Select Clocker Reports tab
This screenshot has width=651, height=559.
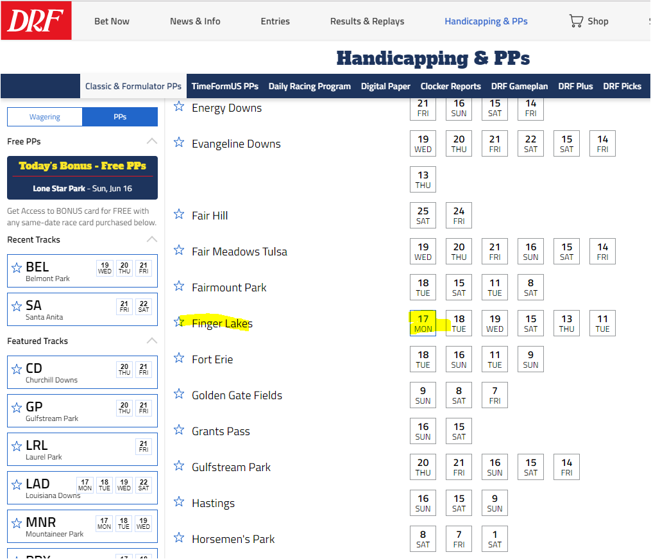coord(451,87)
